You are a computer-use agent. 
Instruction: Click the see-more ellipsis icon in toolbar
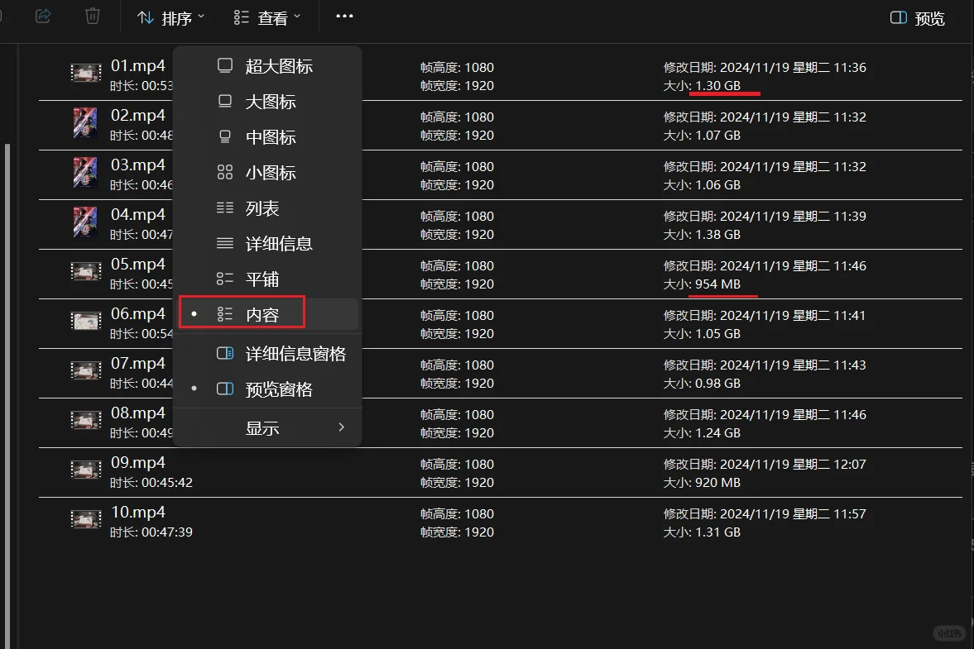(x=344, y=17)
